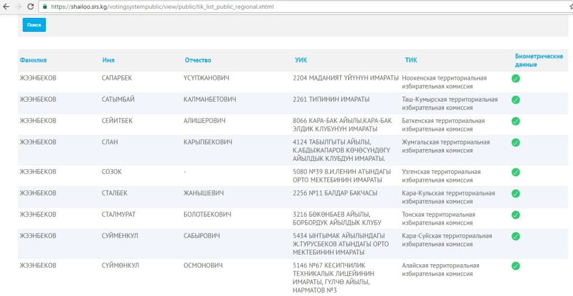Click the Отчество column header
The width and height of the screenshot is (573, 296).
point(198,60)
